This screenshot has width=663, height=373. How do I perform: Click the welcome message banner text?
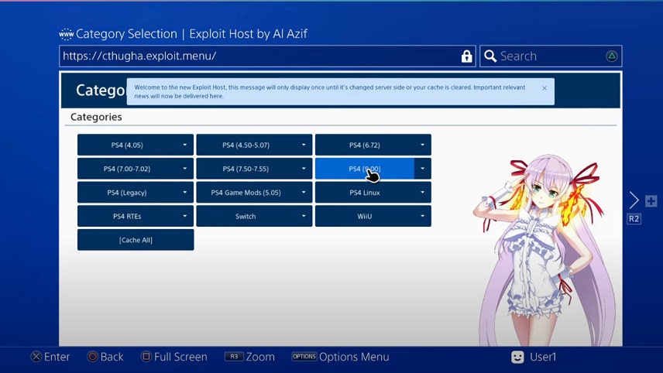tap(330, 91)
